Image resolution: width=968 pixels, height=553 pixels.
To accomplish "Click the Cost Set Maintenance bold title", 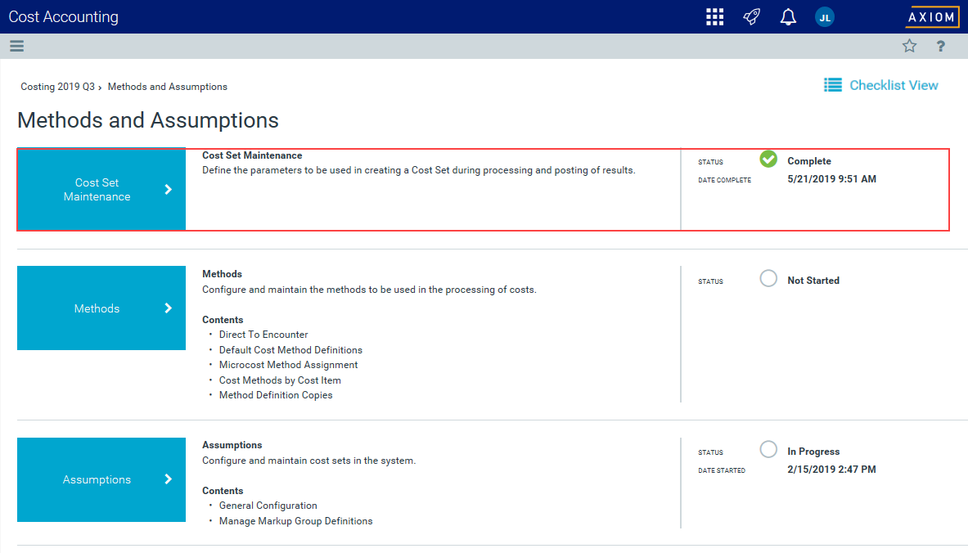I will coord(252,155).
